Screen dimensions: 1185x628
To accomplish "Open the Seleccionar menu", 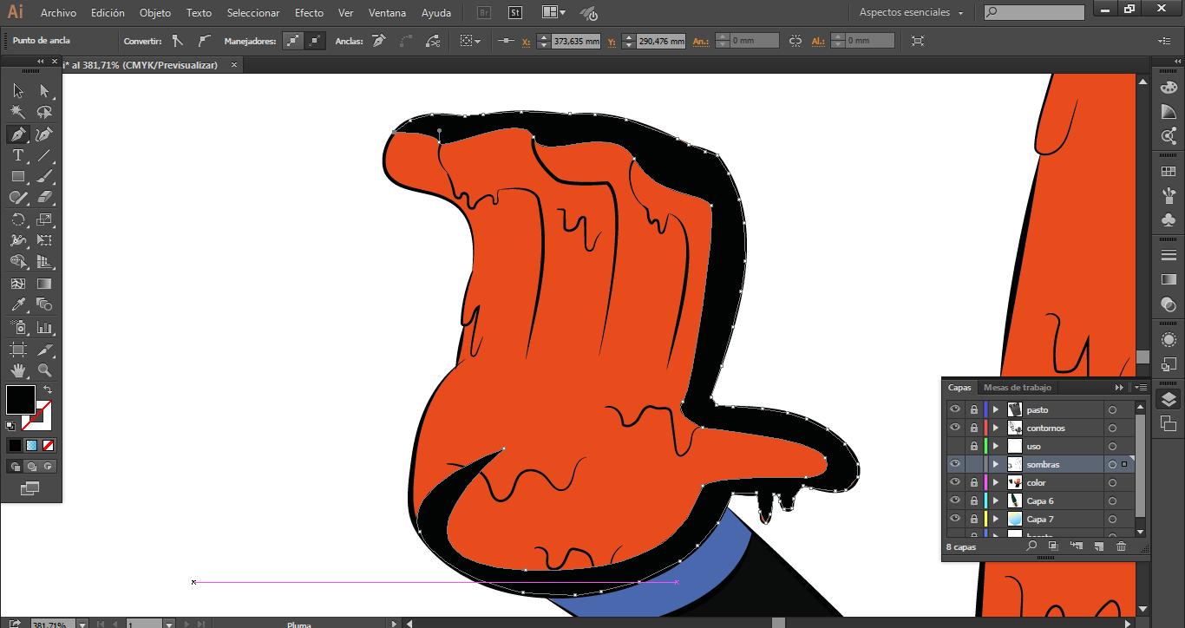I will click(x=253, y=13).
